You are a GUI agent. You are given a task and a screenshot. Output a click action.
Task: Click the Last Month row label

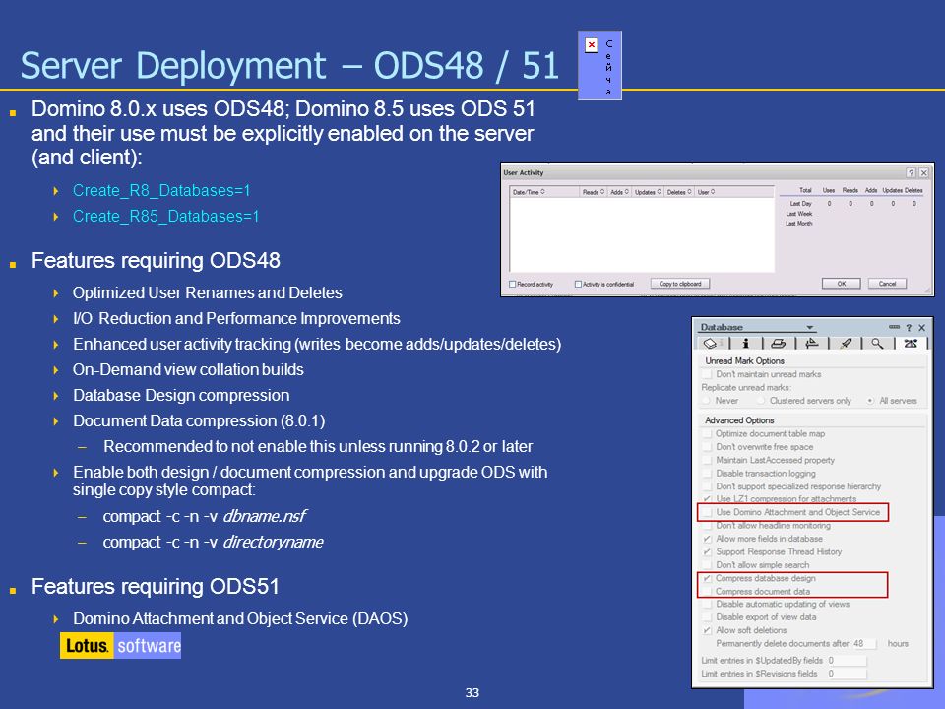point(798,224)
